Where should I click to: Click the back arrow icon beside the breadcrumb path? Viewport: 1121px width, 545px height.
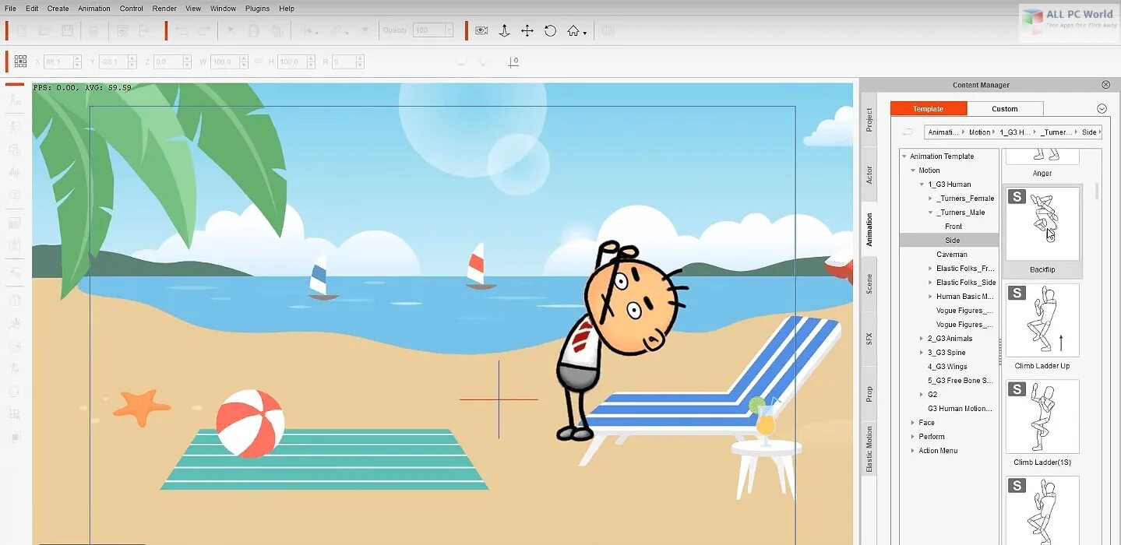908,132
